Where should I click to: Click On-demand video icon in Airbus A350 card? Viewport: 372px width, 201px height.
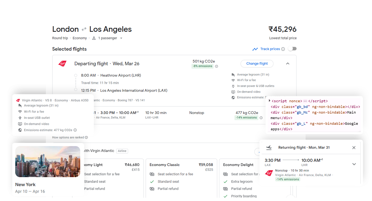[x=20, y=124]
